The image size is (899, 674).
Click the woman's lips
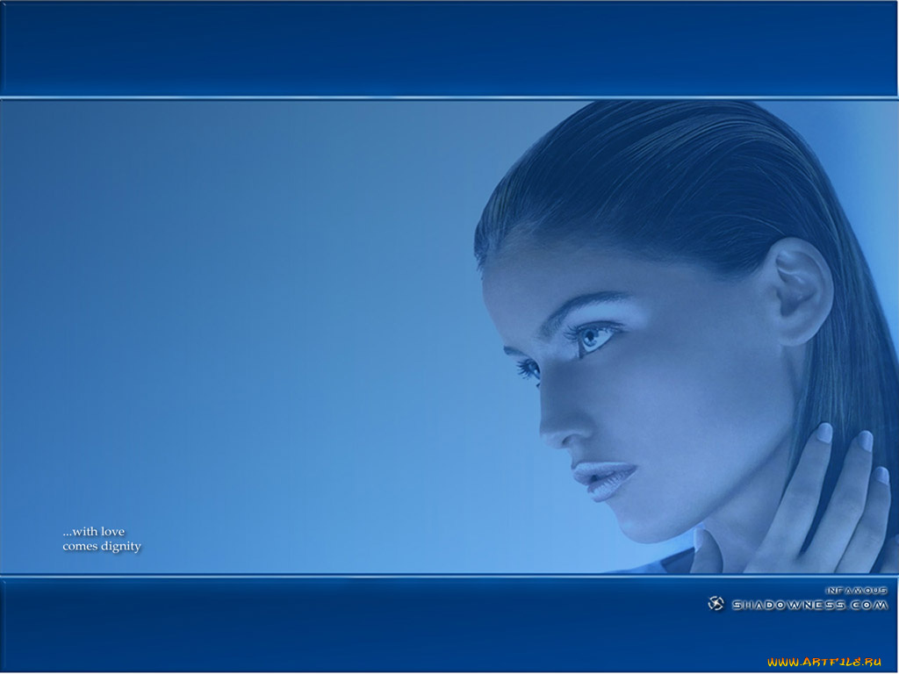(x=602, y=478)
